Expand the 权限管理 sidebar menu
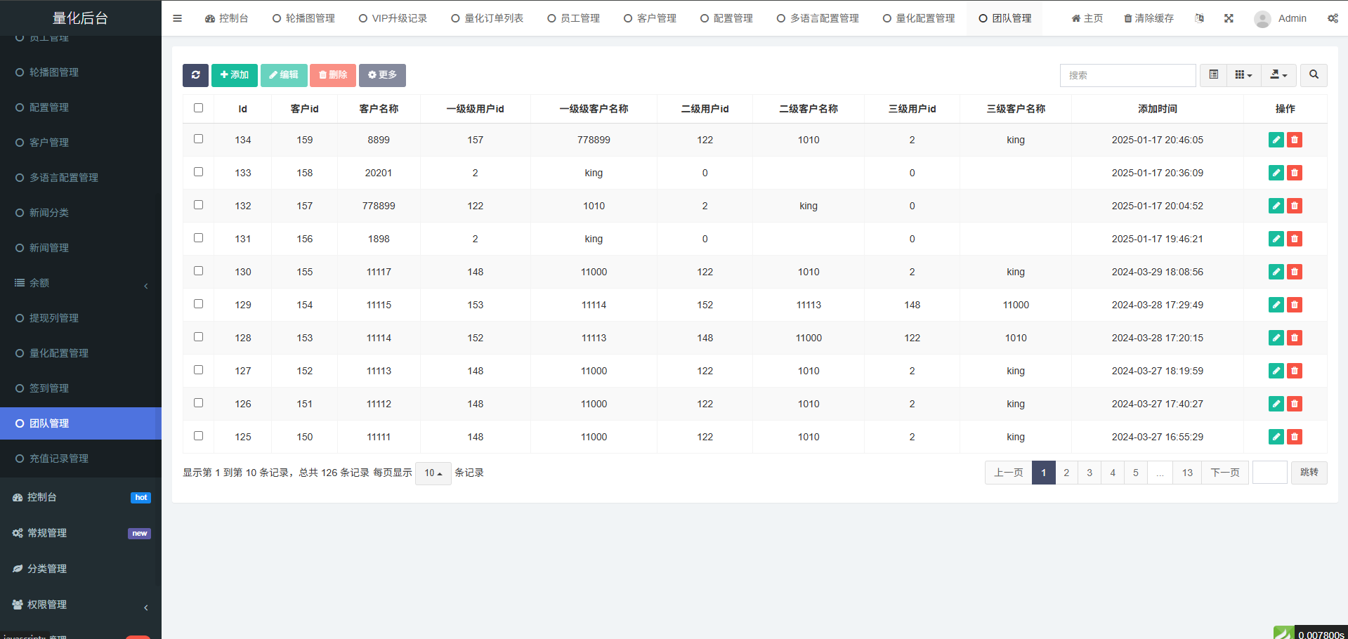Viewport: 1348px width, 639px height. point(81,605)
